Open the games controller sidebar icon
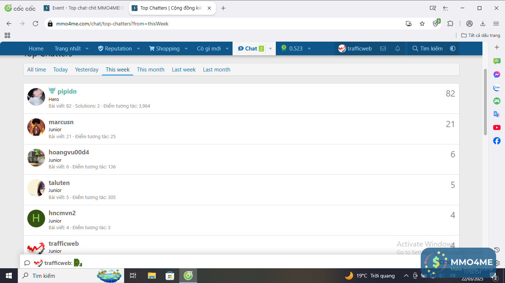The image size is (505, 283). [497, 101]
